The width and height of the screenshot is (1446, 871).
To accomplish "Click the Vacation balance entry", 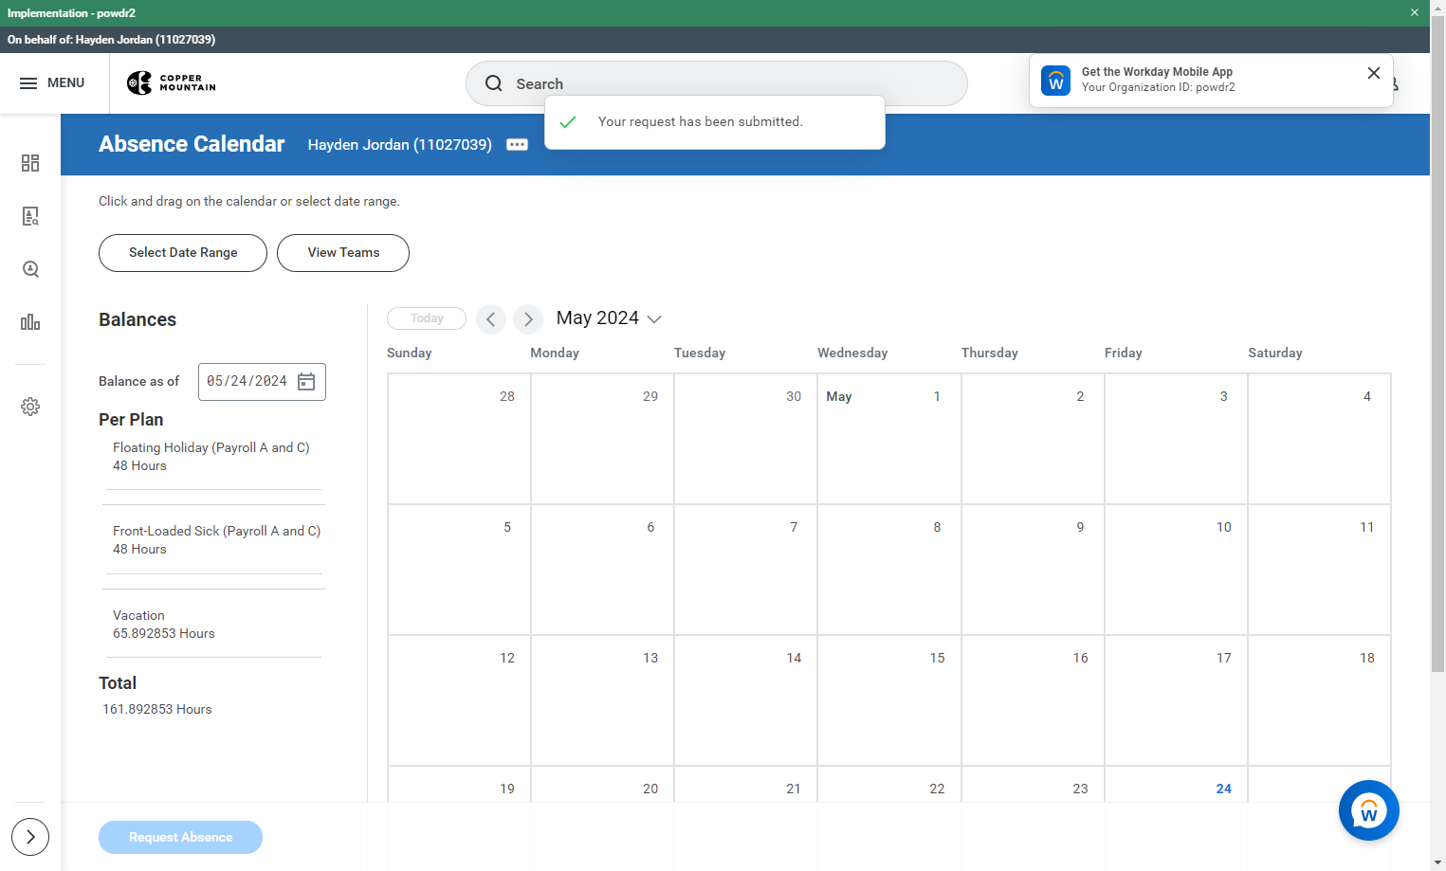I will 164,625.
